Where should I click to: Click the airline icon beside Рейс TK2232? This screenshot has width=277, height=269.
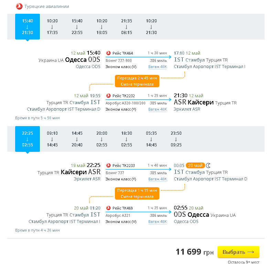pos(108,96)
